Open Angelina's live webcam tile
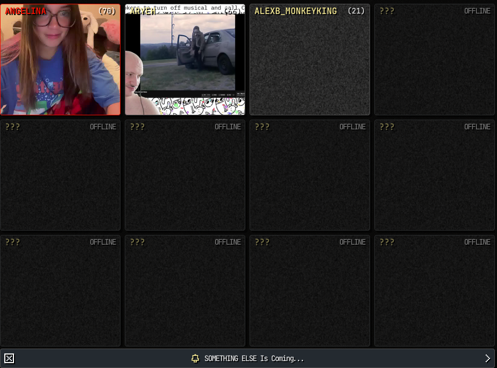 pyautogui.click(x=60, y=59)
